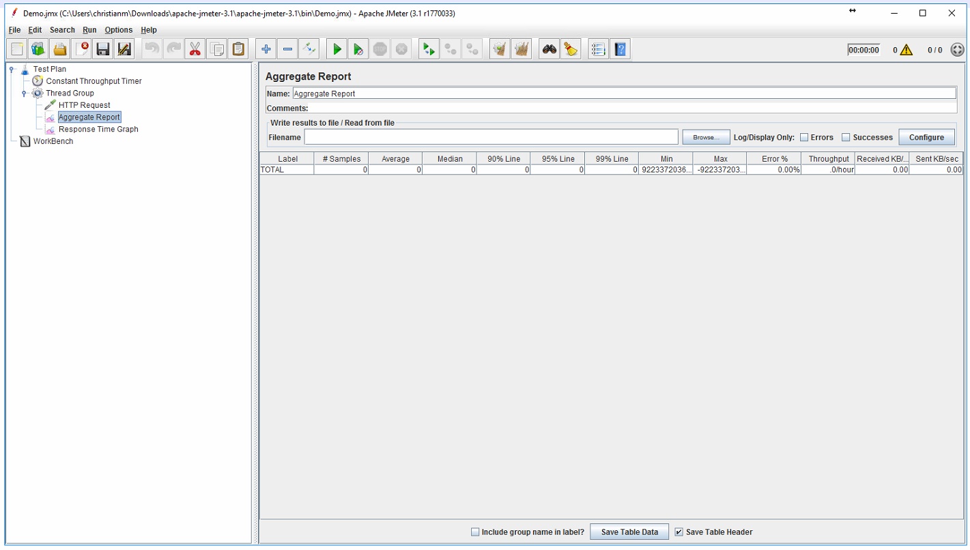Reset search with yellow broom icon
The height and width of the screenshot is (550, 970).
pos(571,49)
